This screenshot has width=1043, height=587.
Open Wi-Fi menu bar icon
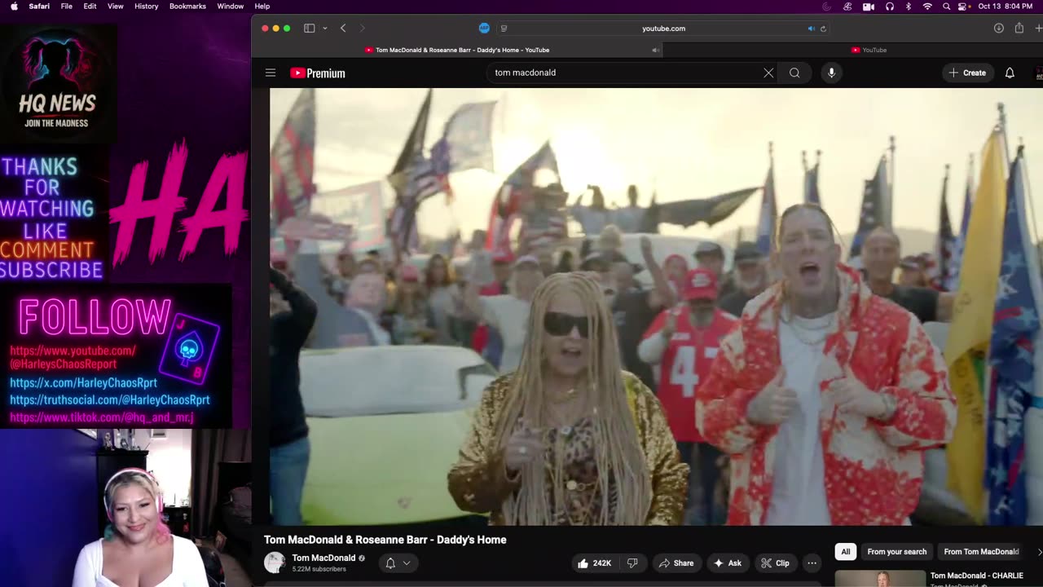click(927, 7)
